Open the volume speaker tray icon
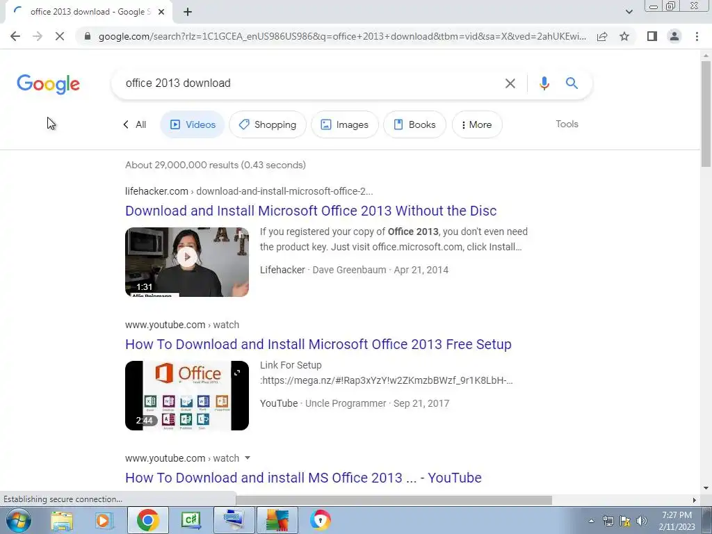Screen dimensions: 712x534 click(x=642, y=521)
